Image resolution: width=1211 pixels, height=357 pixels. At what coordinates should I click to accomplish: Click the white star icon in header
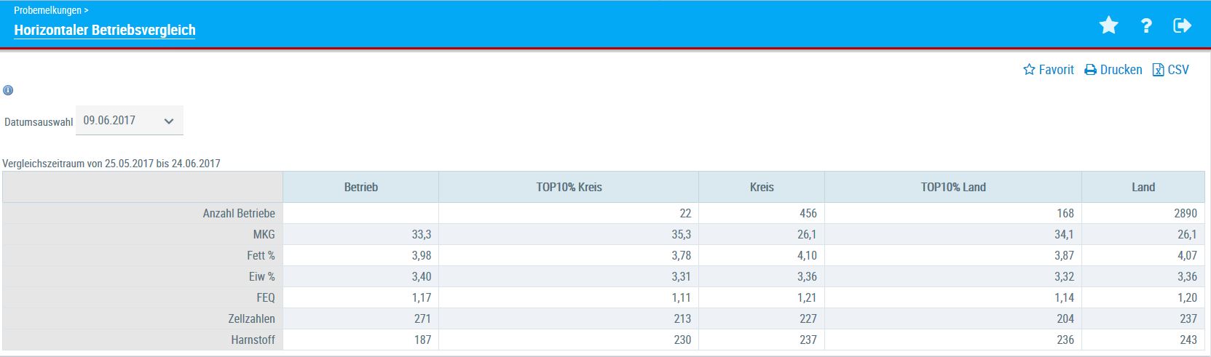tap(1108, 26)
